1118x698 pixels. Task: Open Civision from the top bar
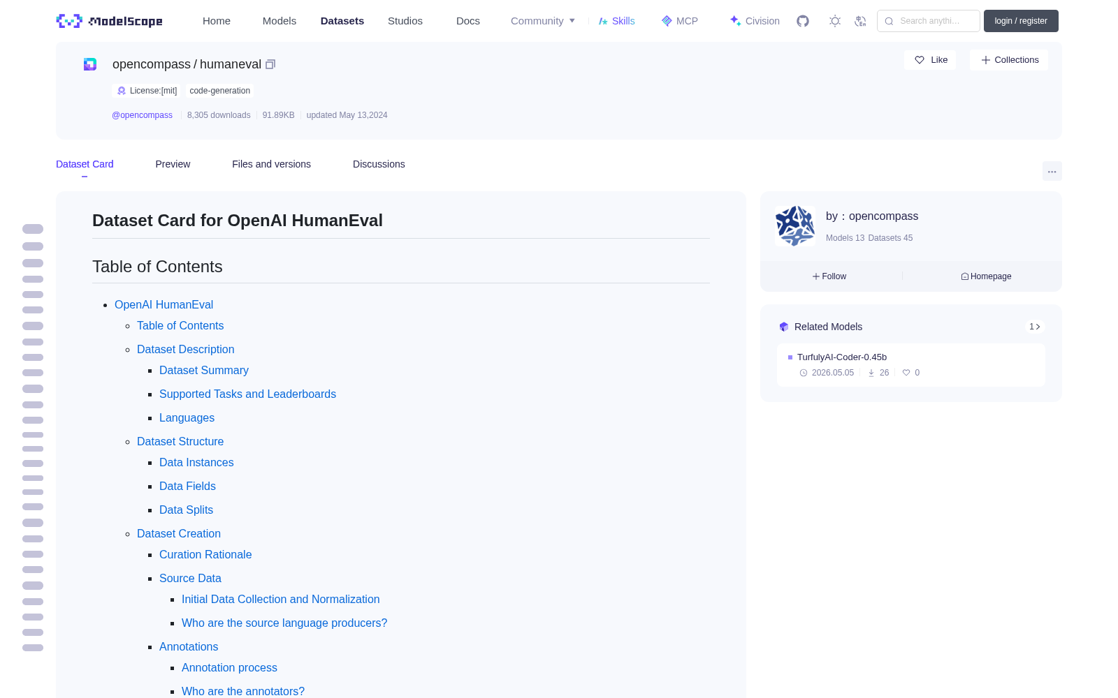pyautogui.click(x=755, y=21)
